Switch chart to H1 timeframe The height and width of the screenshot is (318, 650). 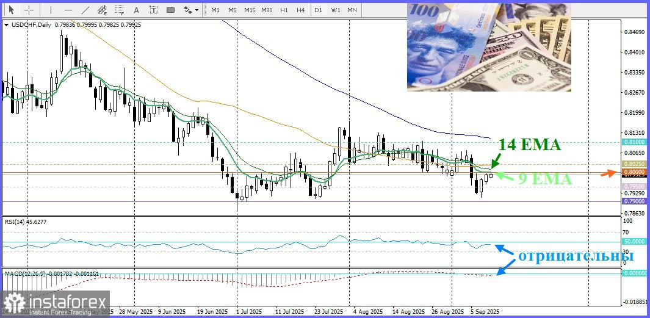[284, 10]
